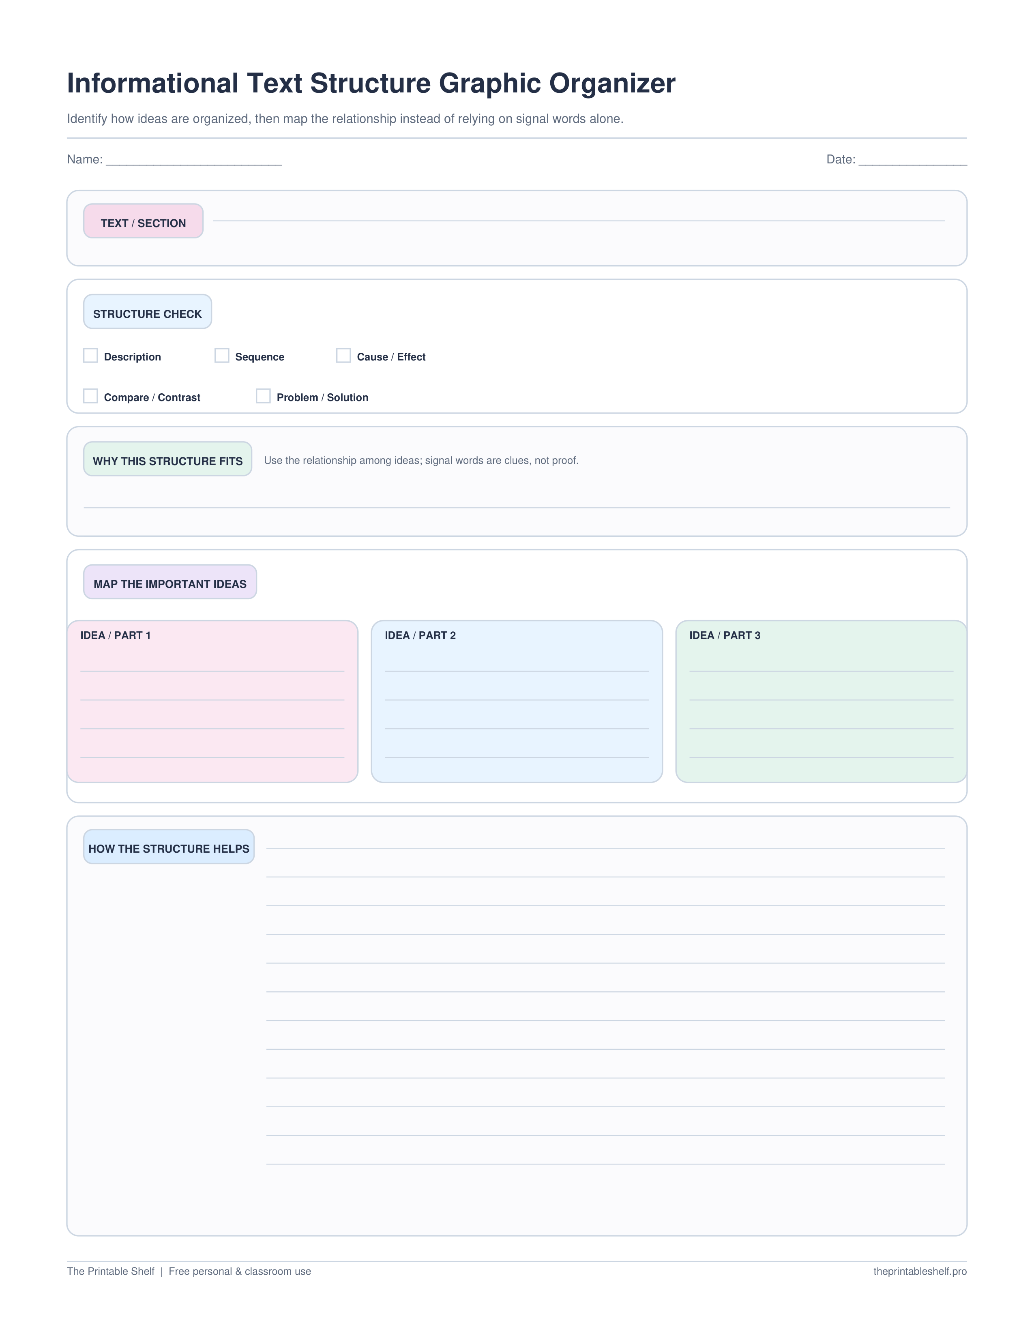Screen dimensions: 1034x1338
Task: Click the green IDEA / PART 3 box
Action: coord(822,701)
